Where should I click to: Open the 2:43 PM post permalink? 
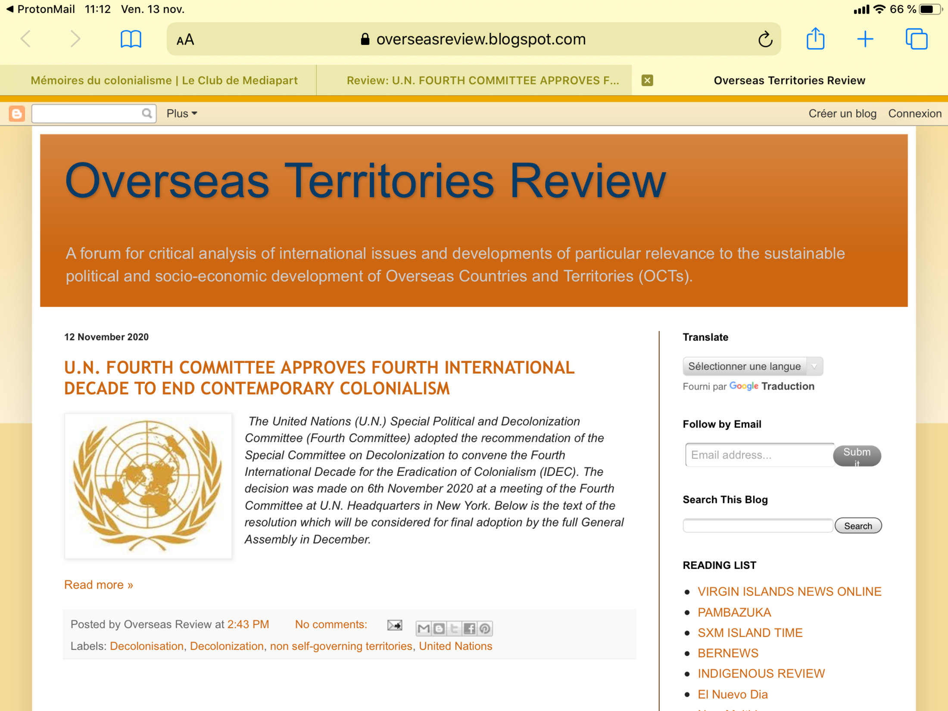pos(248,624)
